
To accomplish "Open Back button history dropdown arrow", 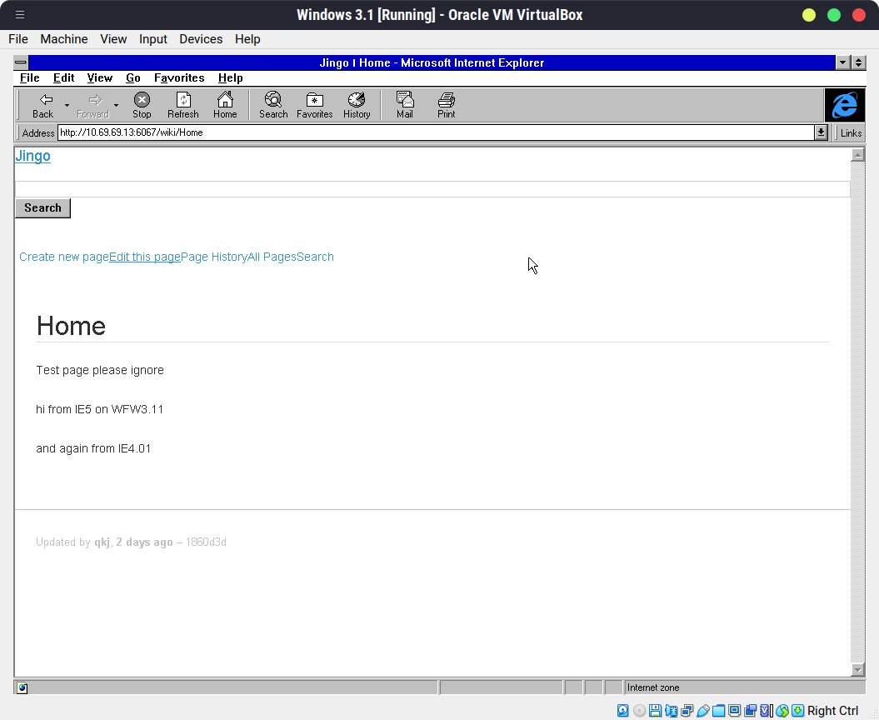I will click(67, 105).
